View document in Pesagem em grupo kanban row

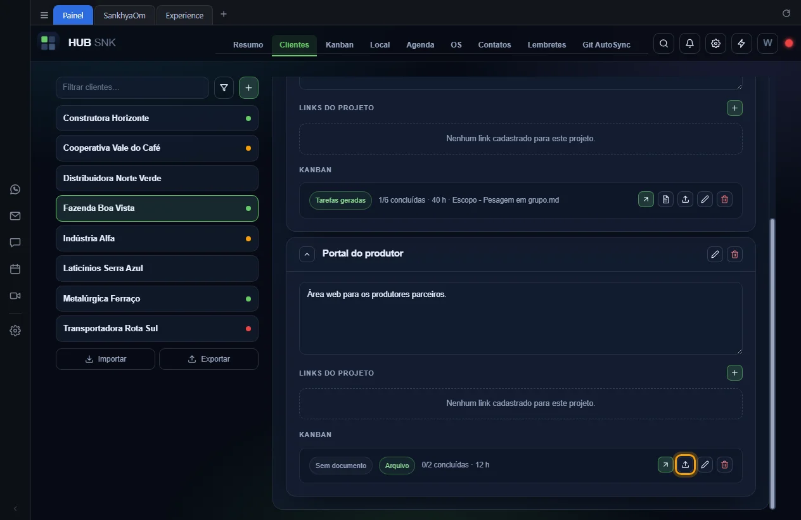[665, 200]
